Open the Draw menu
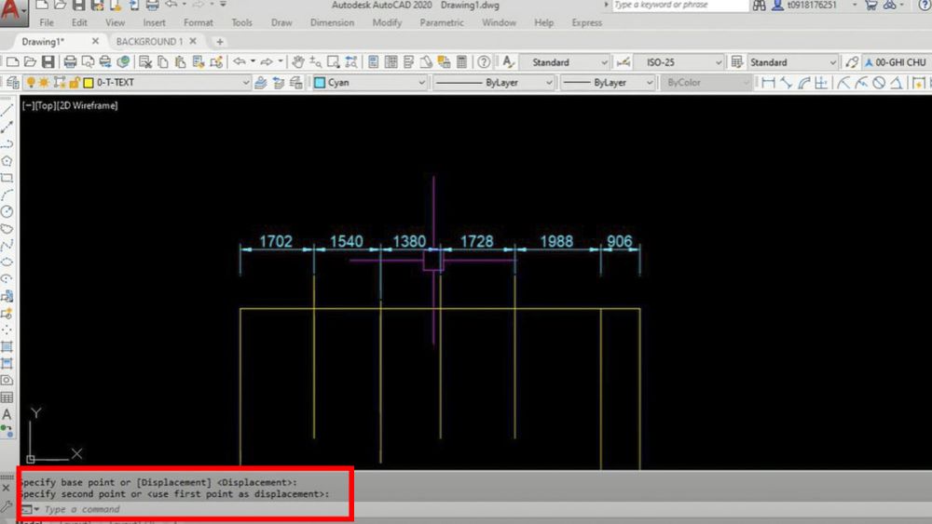This screenshot has width=932, height=524. tap(281, 22)
